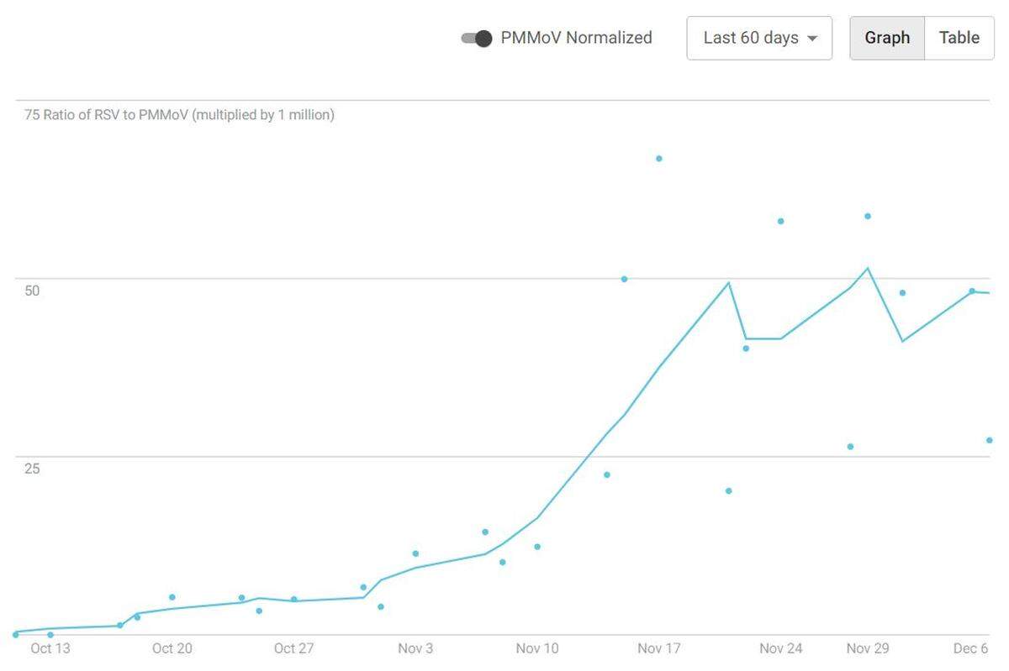Click the Nov 3 x-axis label
1009x671 pixels.
415,648
